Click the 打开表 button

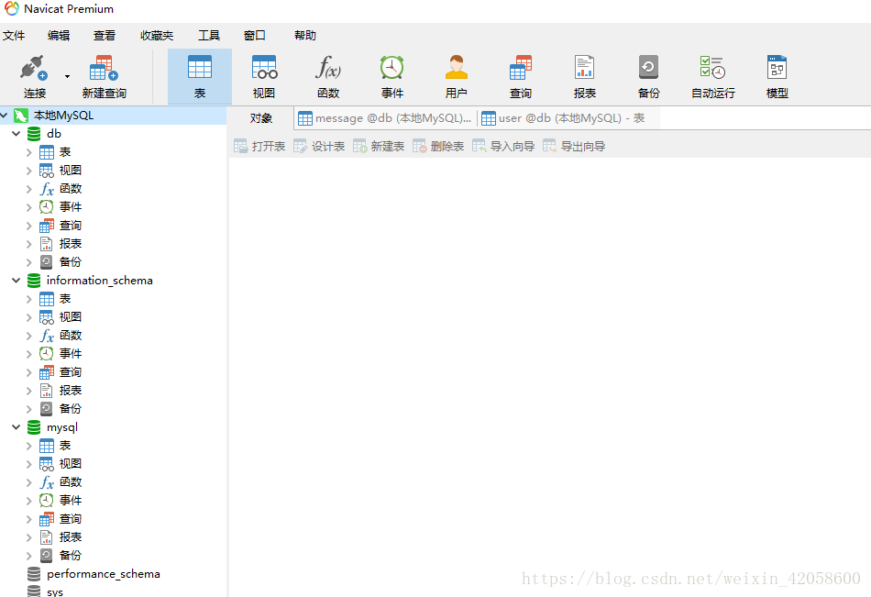point(259,146)
